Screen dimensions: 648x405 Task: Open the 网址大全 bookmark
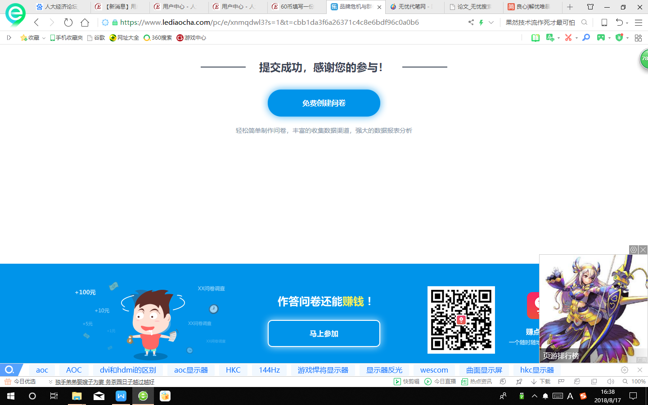[x=125, y=38]
